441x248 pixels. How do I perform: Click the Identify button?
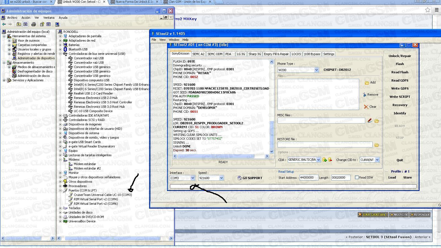pyautogui.click(x=400, y=113)
